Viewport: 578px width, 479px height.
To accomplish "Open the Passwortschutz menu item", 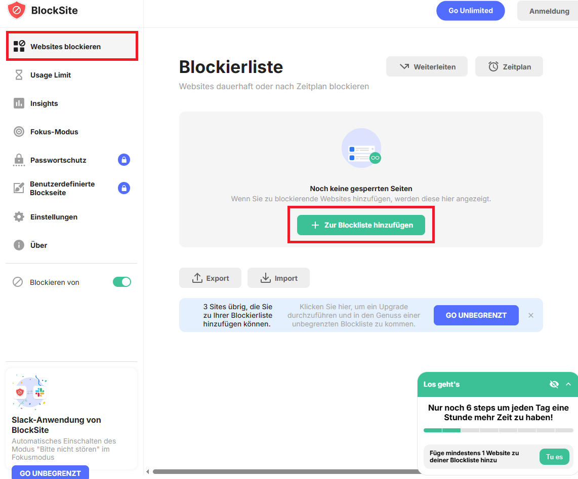I will point(58,160).
